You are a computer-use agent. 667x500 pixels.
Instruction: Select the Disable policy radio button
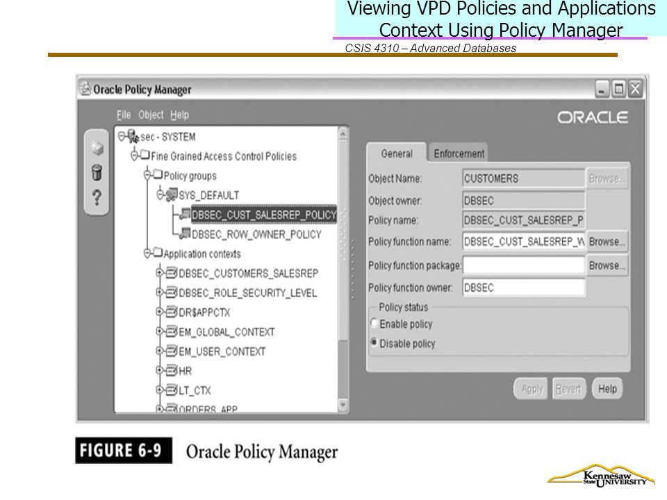pyautogui.click(x=374, y=342)
